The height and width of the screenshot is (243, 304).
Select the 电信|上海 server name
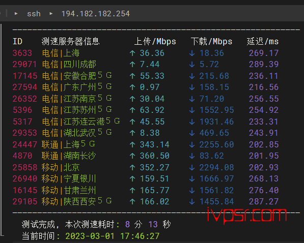point(61,53)
